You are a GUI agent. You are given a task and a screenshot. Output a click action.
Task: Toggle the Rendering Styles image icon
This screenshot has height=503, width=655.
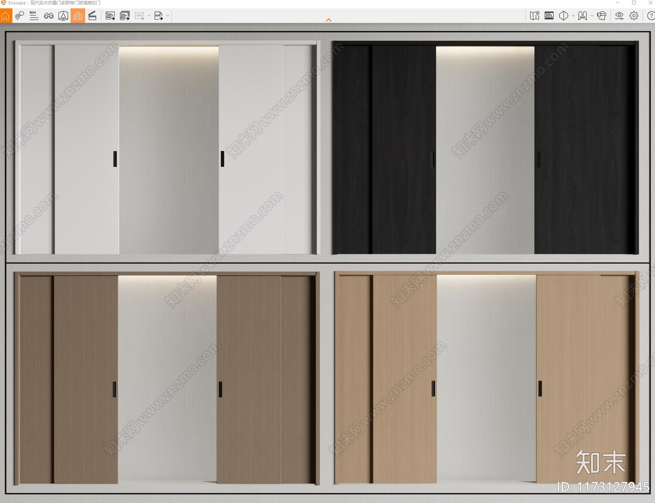(x=549, y=16)
